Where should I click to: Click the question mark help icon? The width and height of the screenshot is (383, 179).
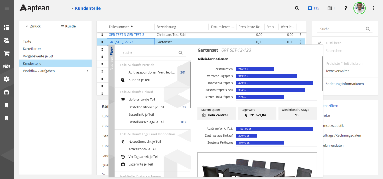346,8
